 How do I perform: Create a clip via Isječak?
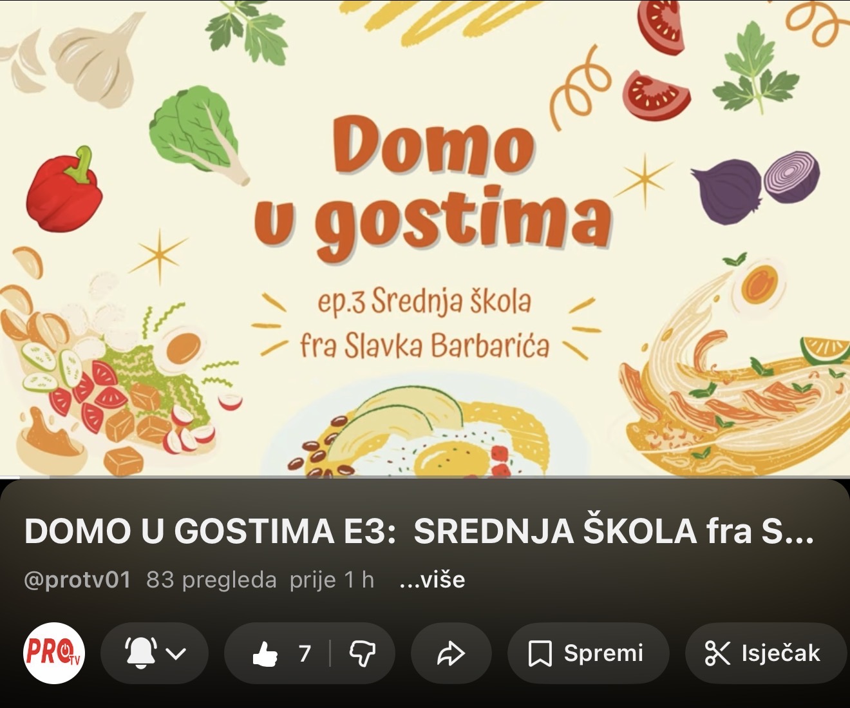[780, 653]
